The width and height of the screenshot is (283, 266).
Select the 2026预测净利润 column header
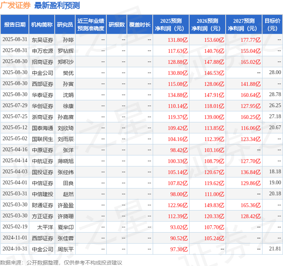[x=207, y=25]
